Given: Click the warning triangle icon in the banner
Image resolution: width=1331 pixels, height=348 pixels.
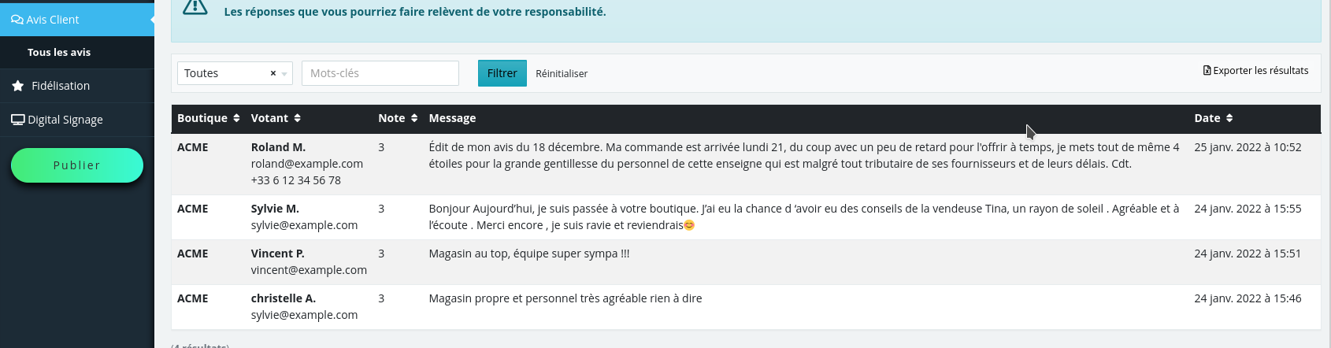Looking at the screenshot, I should pyautogui.click(x=195, y=7).
